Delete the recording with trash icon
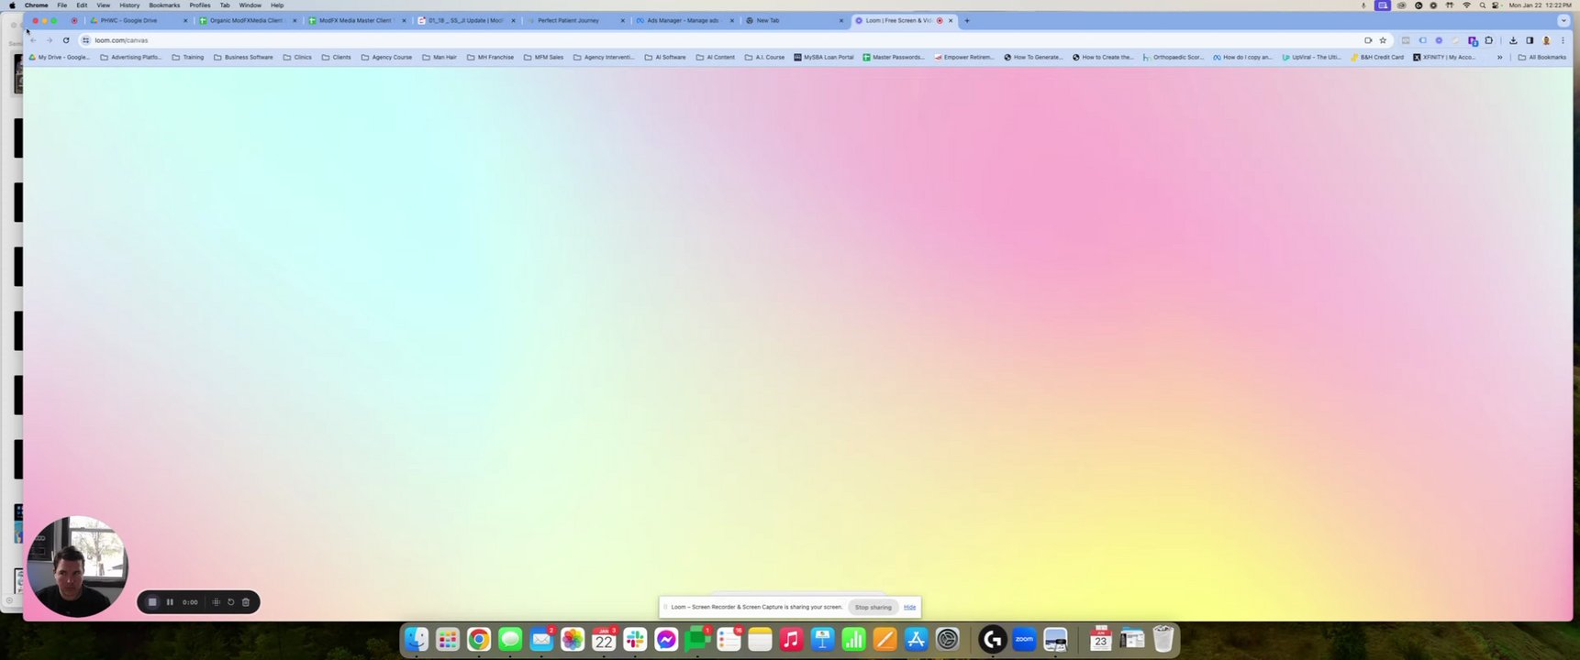This screenshot has width=1580, height=660. pyautogui.click(x=246, y=602)
